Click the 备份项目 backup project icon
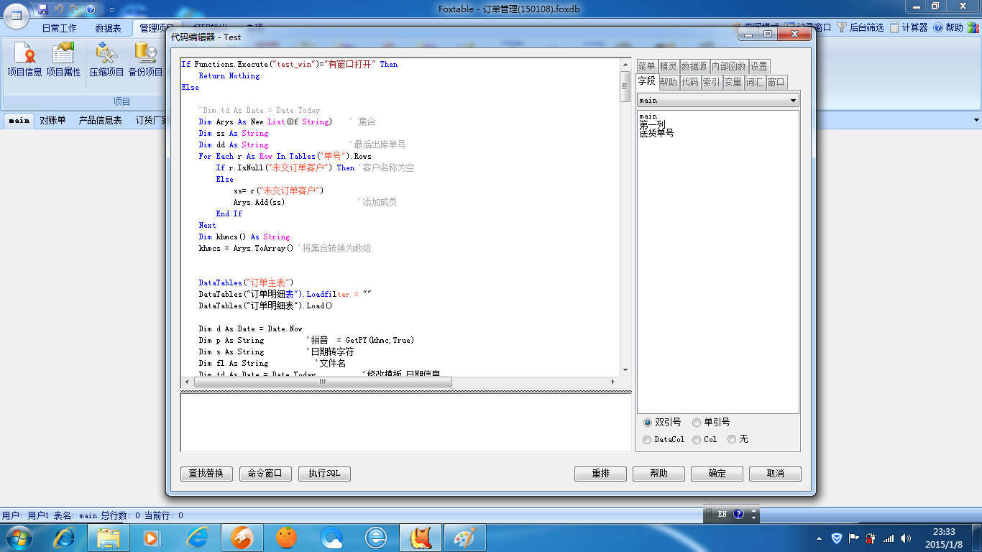This screenshot has height=552, width=982. tap(145, 60)
